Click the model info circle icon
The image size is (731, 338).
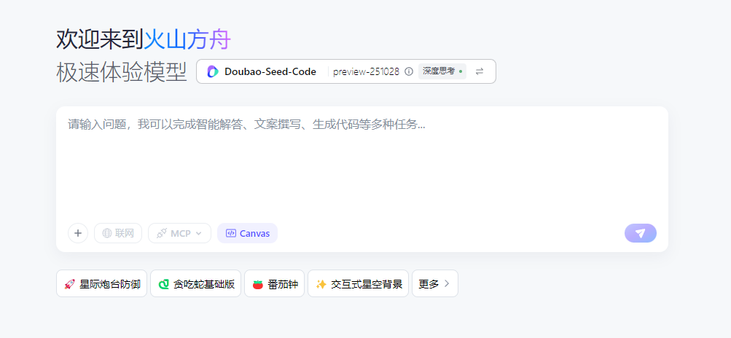(x=409, y=71)
